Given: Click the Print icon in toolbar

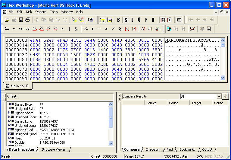Looking at the screenshot, I should (x=27, y=20).
